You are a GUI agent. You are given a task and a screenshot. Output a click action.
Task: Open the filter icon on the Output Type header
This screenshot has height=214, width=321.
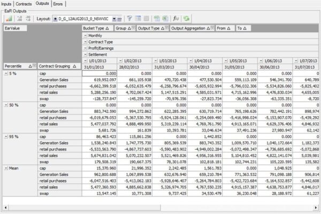167,27
